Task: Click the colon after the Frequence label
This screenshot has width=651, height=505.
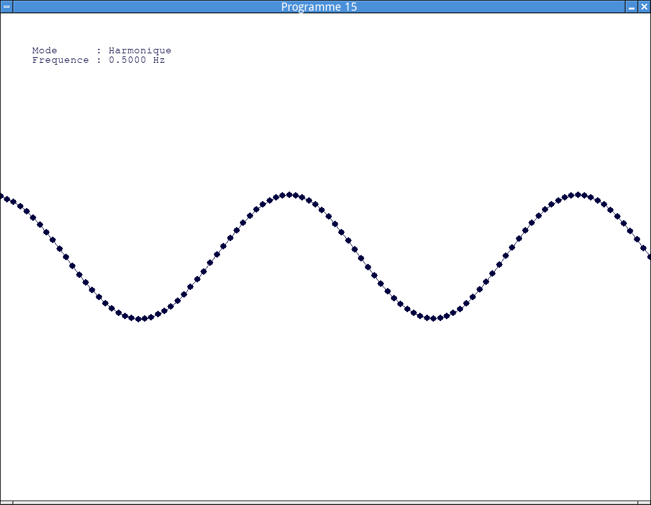Action: coord(99,60)
